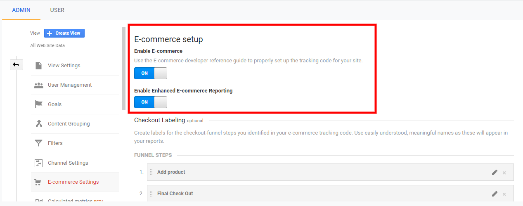Image resolution: width=523 pixels, height=206 pixels.
Task: Select the Filters funnel icon
Action: click(x=38, y=143)
